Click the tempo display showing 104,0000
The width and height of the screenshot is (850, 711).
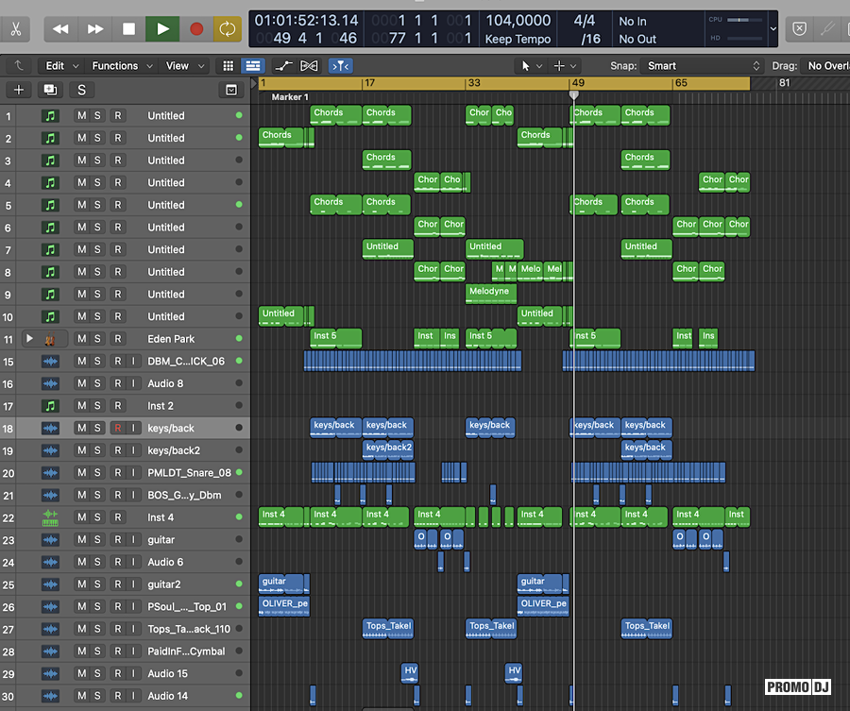[518, 21]
